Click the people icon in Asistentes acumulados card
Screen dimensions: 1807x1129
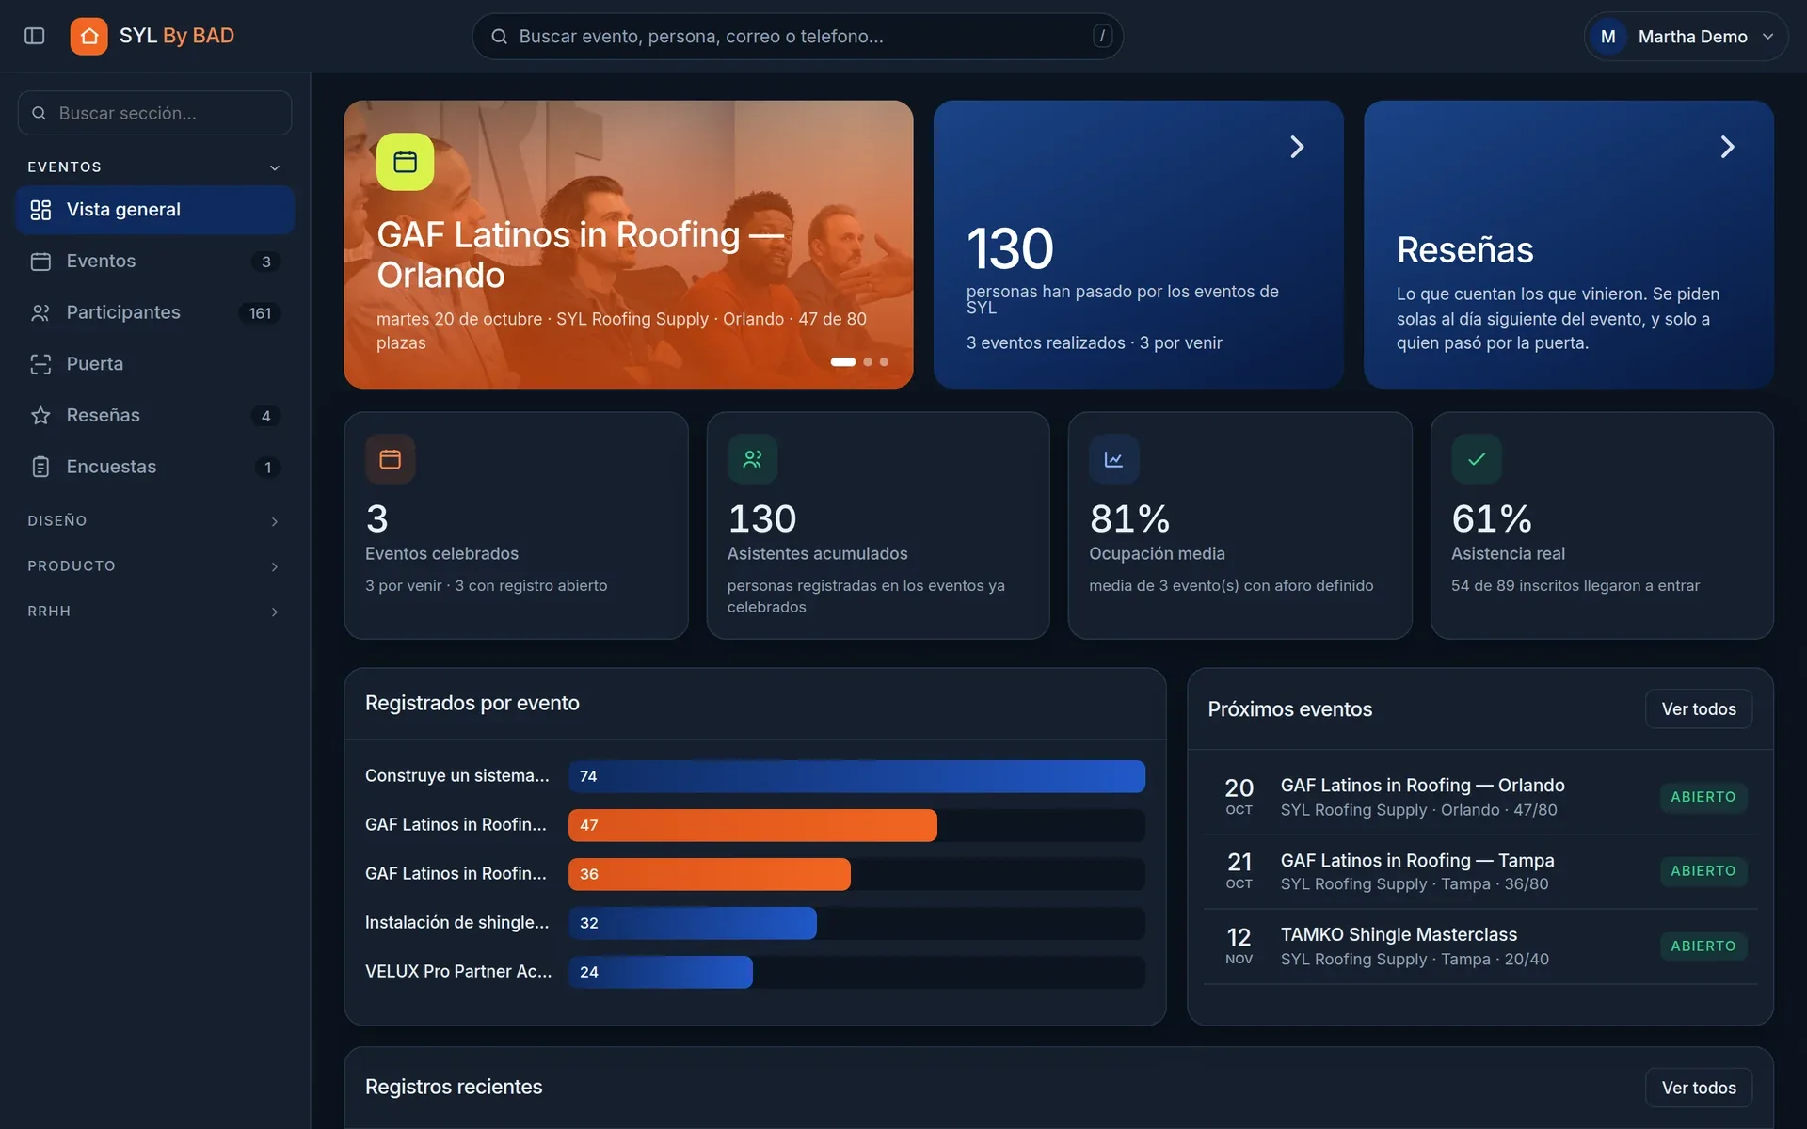click(x=752, y=459)
